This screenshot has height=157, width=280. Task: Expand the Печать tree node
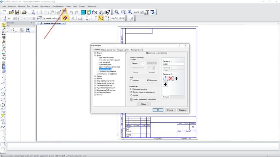pos(95,78)
